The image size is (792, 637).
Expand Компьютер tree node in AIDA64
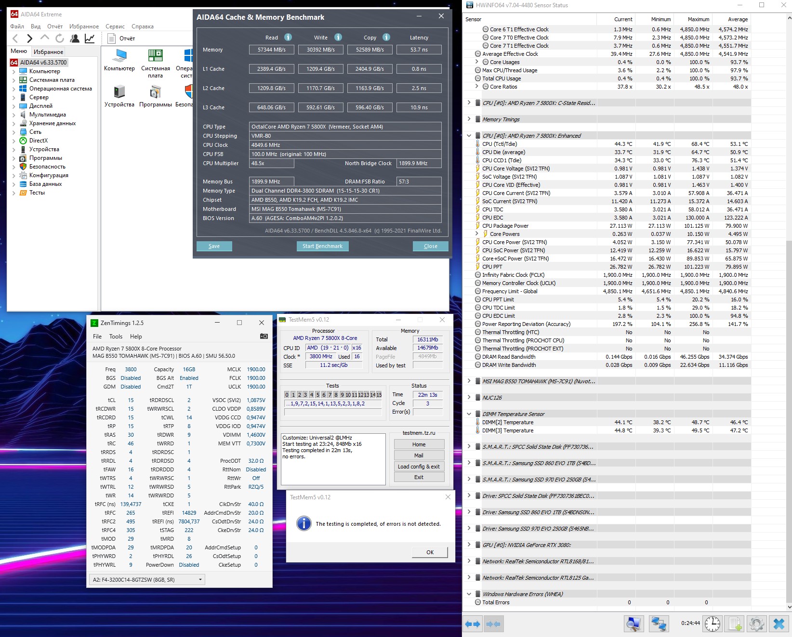(x=13, y=71)
